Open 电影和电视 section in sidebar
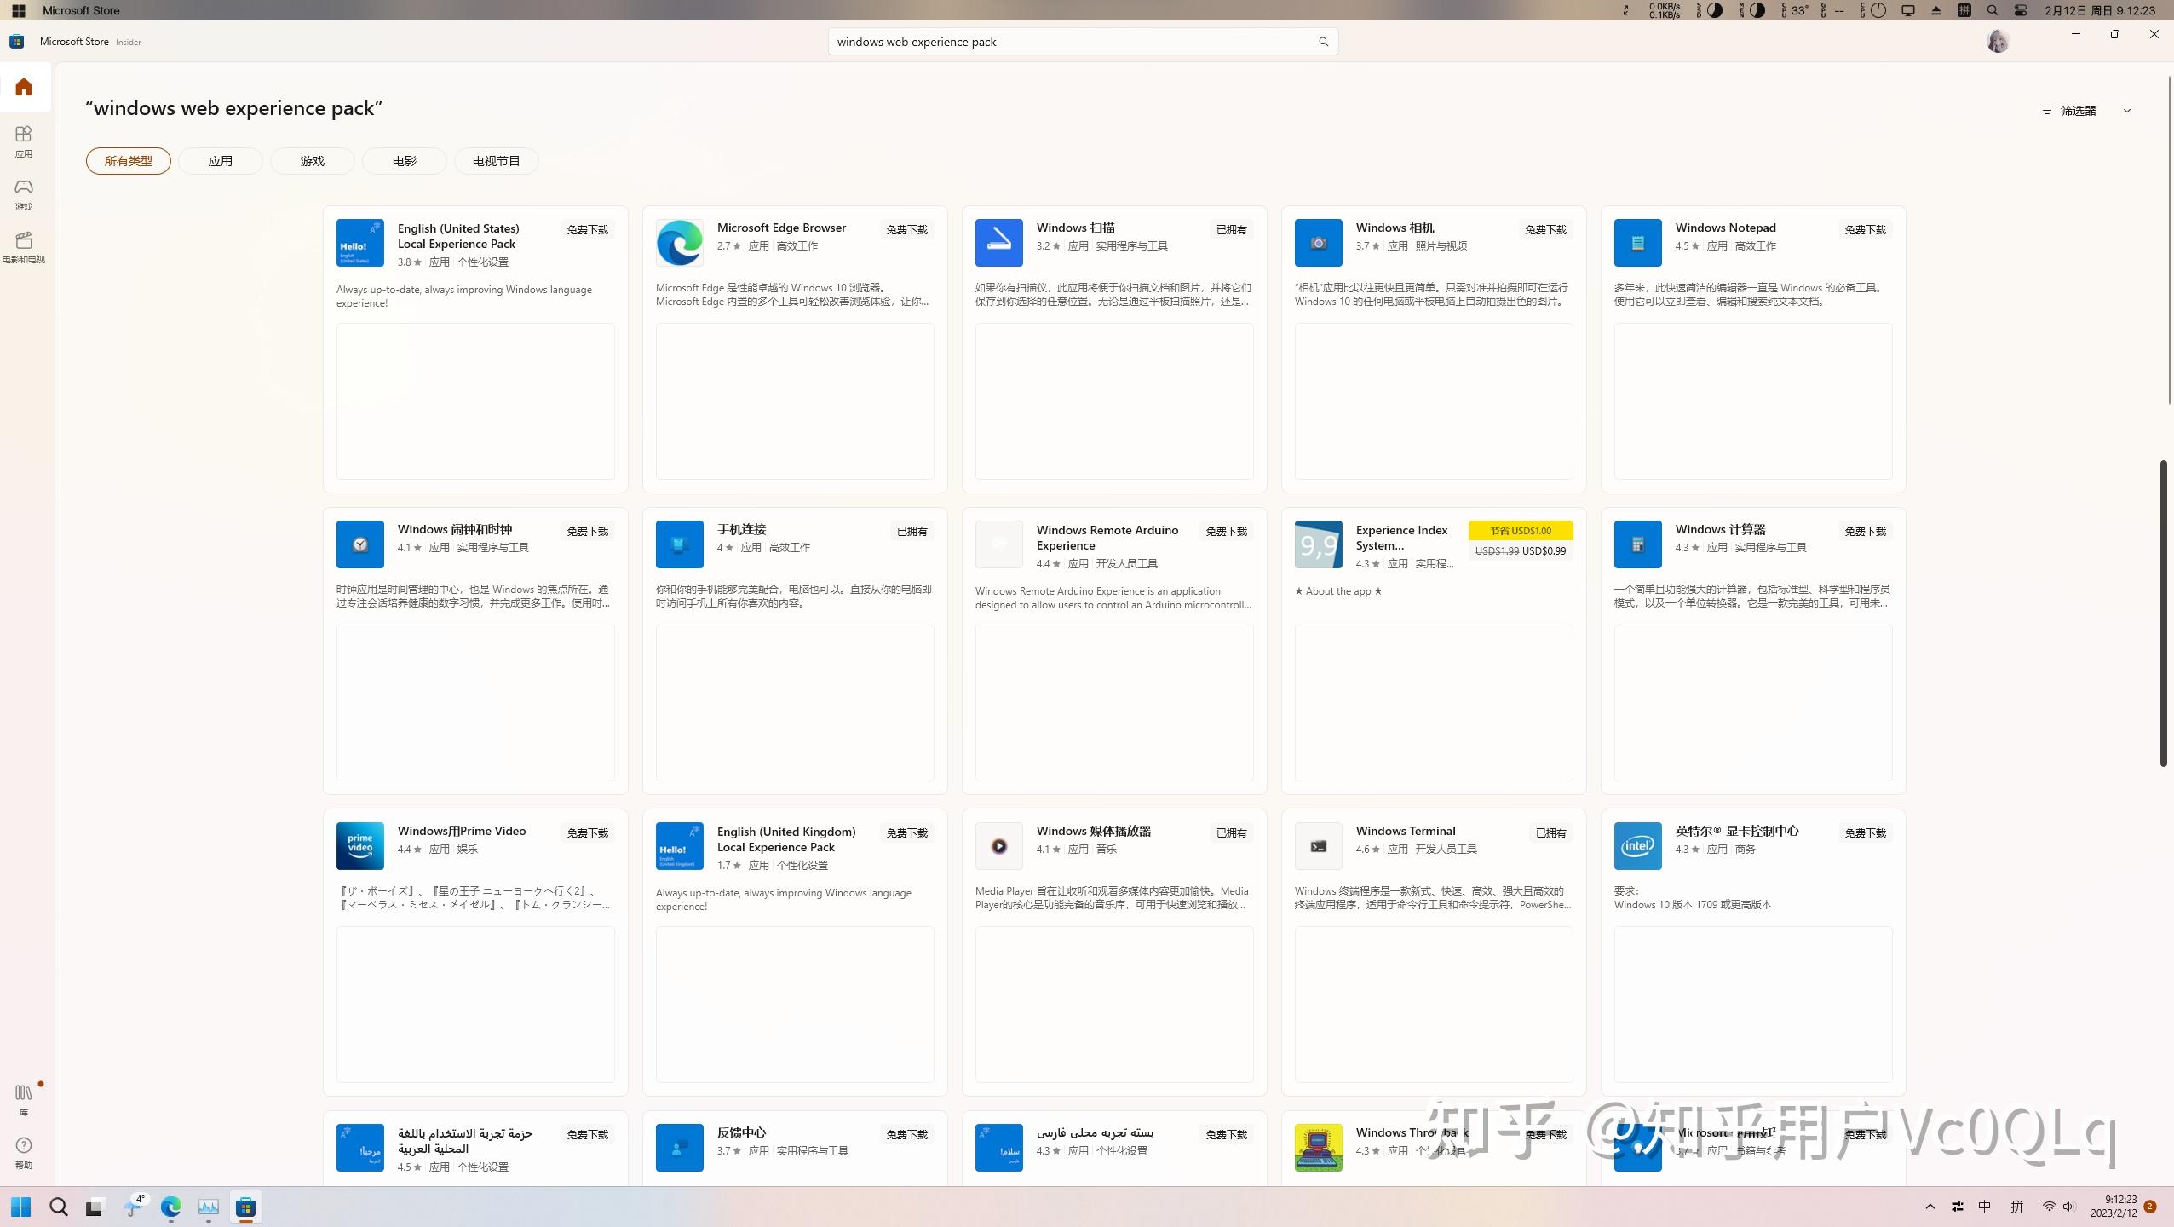 click(x=24, y=247)
